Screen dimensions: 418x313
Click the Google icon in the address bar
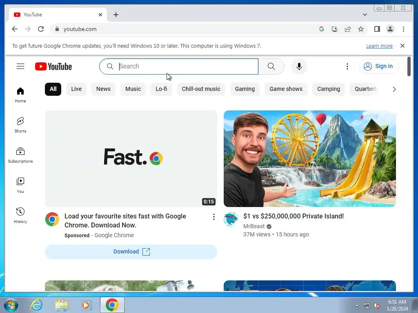[322, 29]
